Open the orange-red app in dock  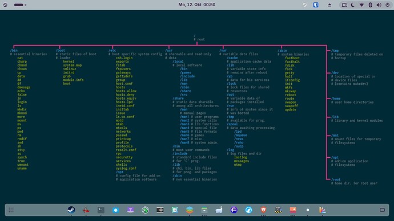click(x=293, y=210)
